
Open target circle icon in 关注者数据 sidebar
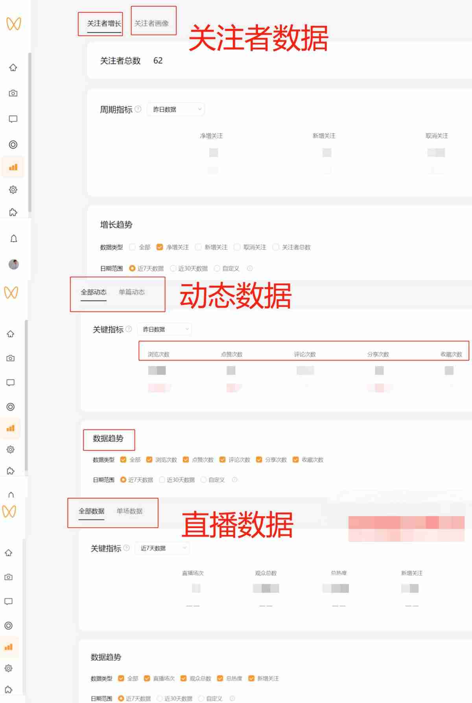point(13,144)
